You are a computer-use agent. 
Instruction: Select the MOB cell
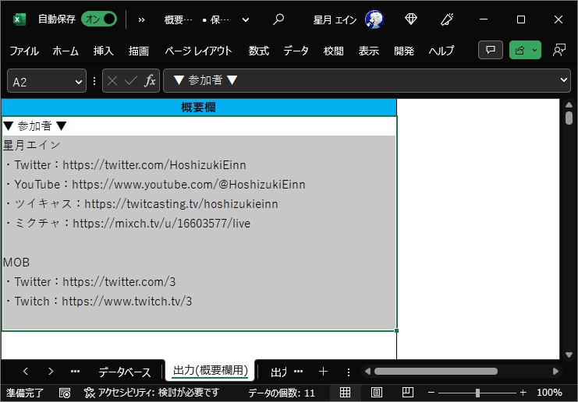click(199, 262)
